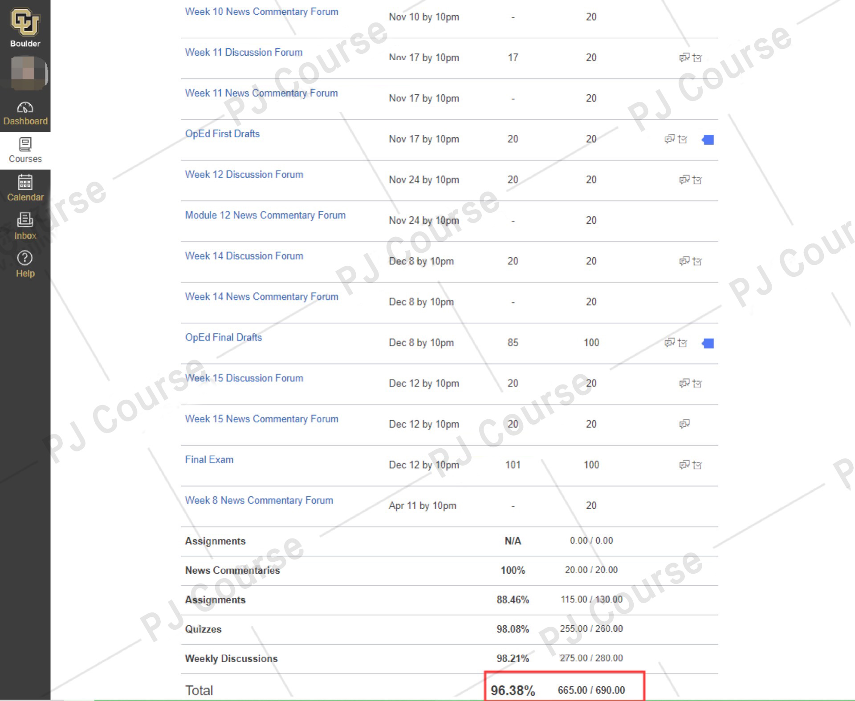This screenshot has width=855, height=701.
Task: View comments icon for Week 12 Discussion Forum
Action: pos(684,180)
